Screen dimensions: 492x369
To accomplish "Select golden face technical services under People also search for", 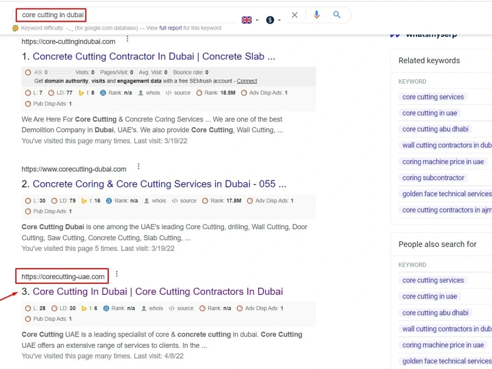I will tap(446, 361).
